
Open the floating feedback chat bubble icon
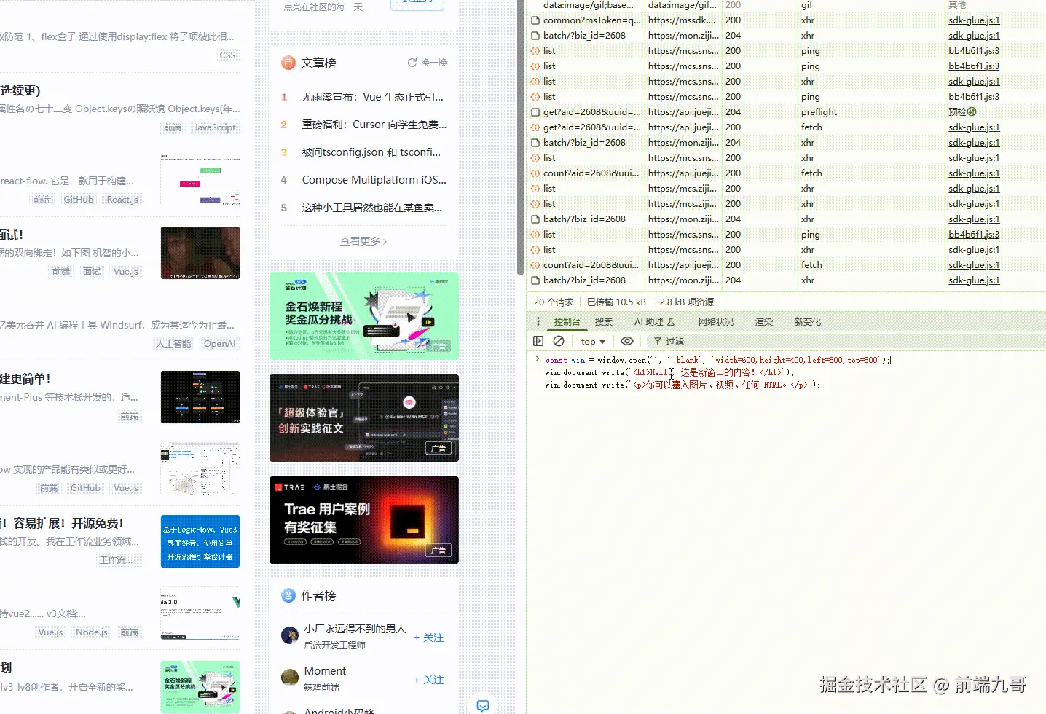coord(483,705)
